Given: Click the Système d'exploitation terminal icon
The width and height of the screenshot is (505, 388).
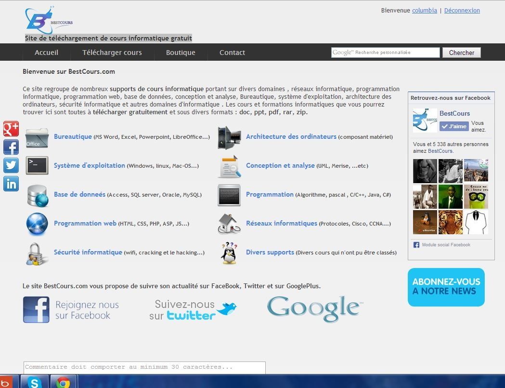Looking at the screenshot, I should tap(37, 166).
